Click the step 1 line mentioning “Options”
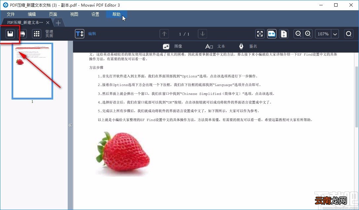This screenshot has width=359, height=210. click(178, 76)
